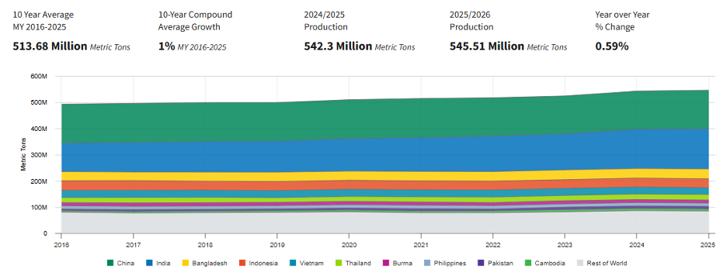The height and width of the screenshot is (279, 727).
Task: Toggle the China series legend label
Action: pyautogui.click(x=126, y=263)
